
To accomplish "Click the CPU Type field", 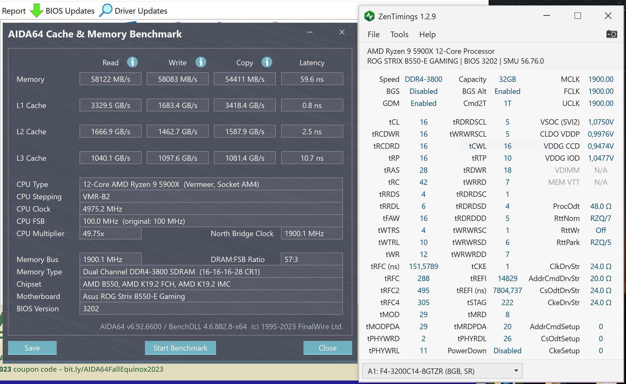I will 211,184.
